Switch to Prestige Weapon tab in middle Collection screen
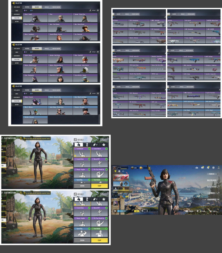This screenshot has width=222, height=253. coord(56,49)
